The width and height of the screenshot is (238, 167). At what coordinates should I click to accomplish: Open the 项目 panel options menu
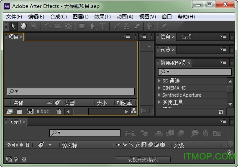coord(127,36)
